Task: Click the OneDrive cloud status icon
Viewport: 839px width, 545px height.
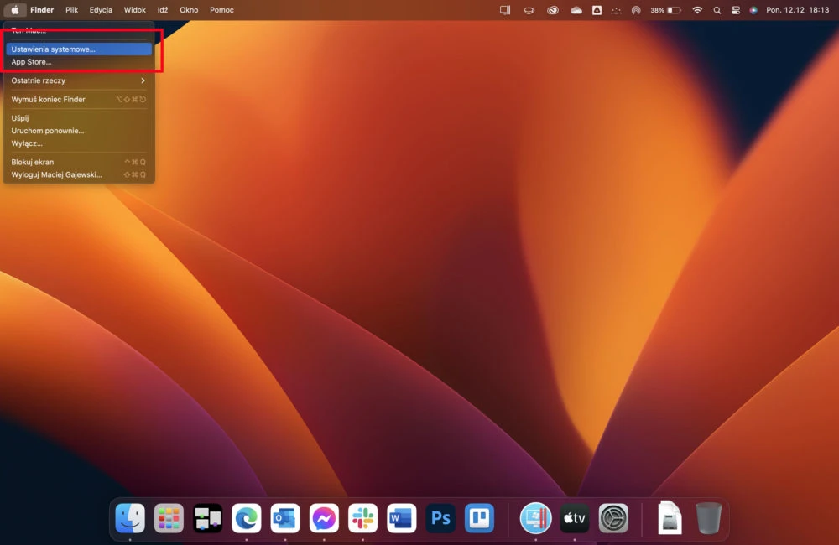Action: click(x=576, y=9)
